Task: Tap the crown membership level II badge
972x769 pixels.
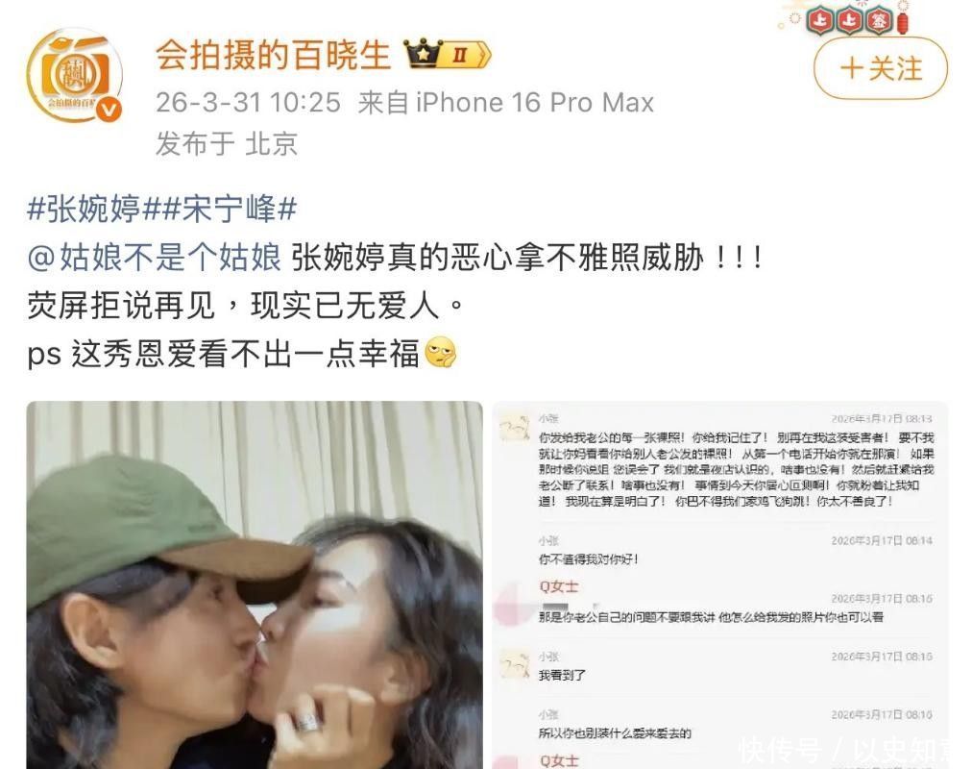Action: [x=448, y=55]
